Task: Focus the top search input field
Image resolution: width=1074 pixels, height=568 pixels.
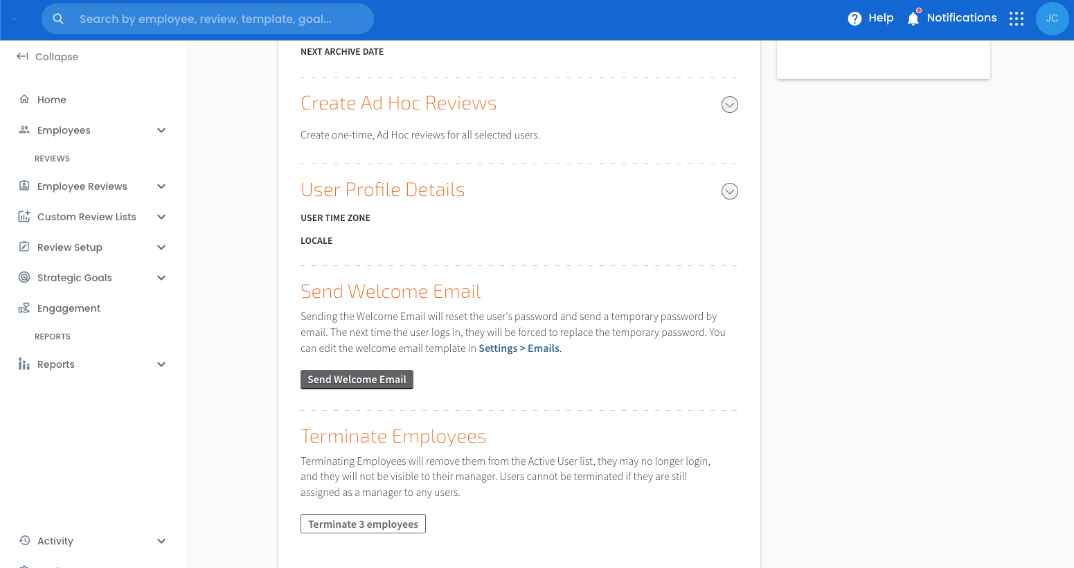Action: click(x=208, y=19)
